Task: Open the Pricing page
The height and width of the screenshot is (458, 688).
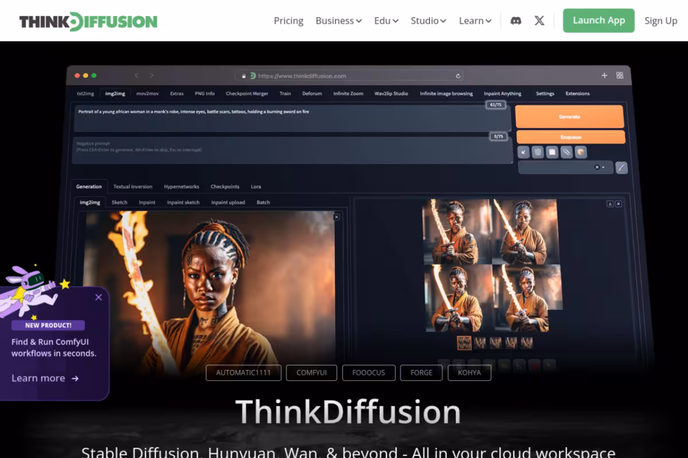Action: (288, 21)
